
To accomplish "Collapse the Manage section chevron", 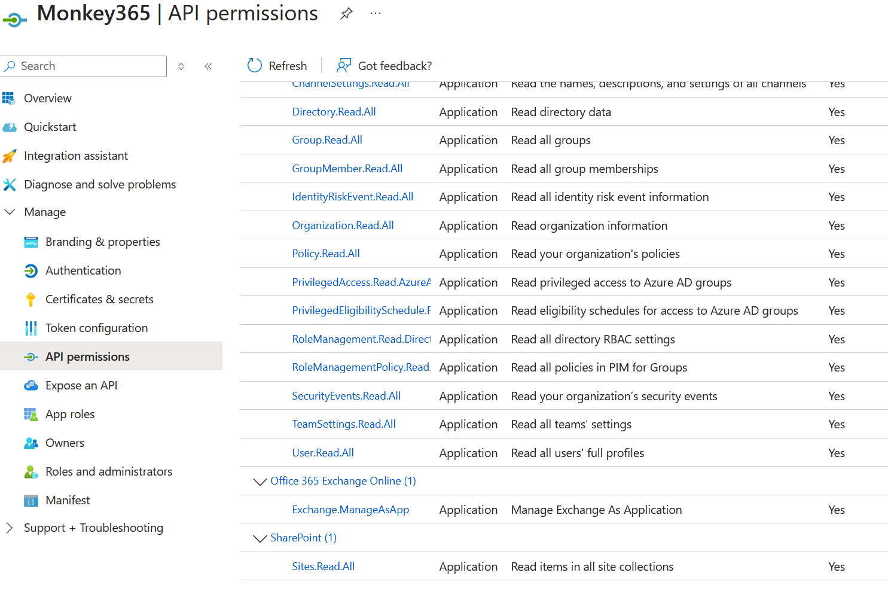I will (10, 212).
